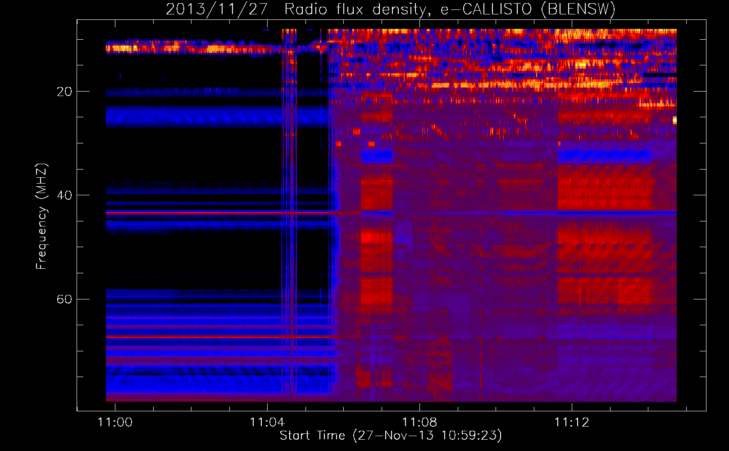Click the 40 frequency tick label
Image resolution: width=729 pixels, height=451 pixels.
pos(64,195)
